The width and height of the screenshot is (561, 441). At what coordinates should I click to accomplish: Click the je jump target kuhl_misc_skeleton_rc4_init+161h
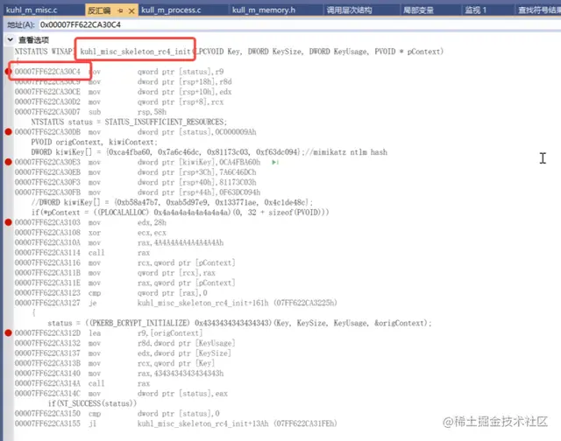click(x=238, y=303)
